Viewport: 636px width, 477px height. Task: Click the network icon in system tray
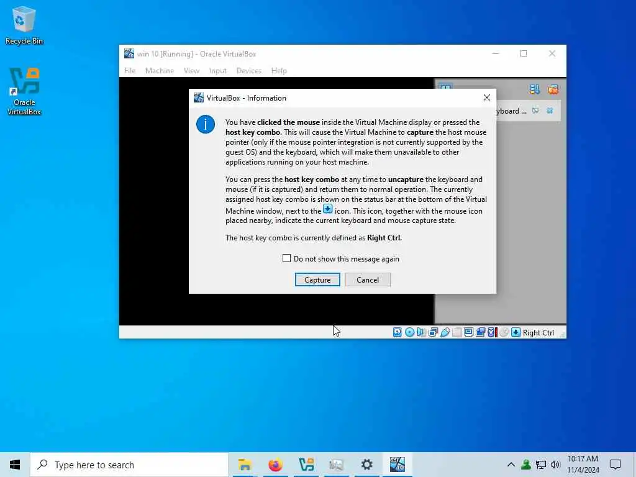tap(541, 465)
